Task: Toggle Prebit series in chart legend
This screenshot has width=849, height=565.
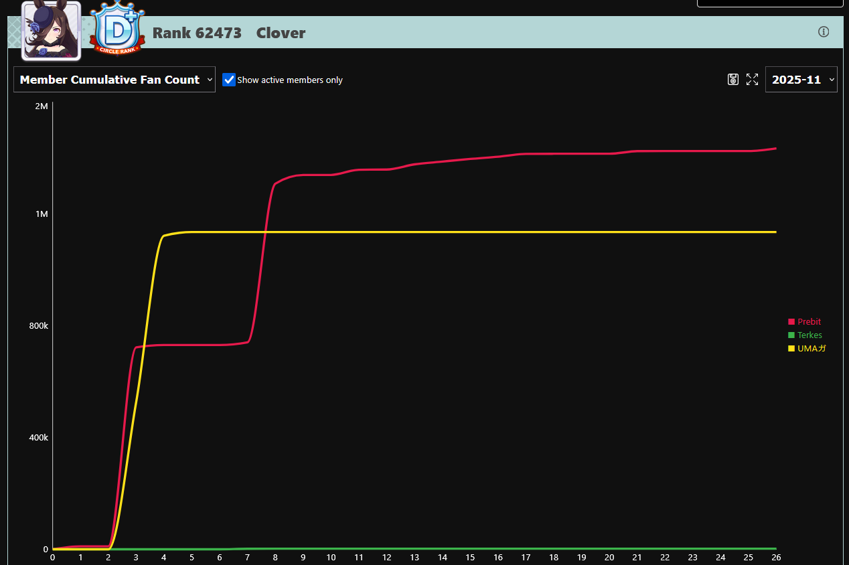Action: pos(804,322)
